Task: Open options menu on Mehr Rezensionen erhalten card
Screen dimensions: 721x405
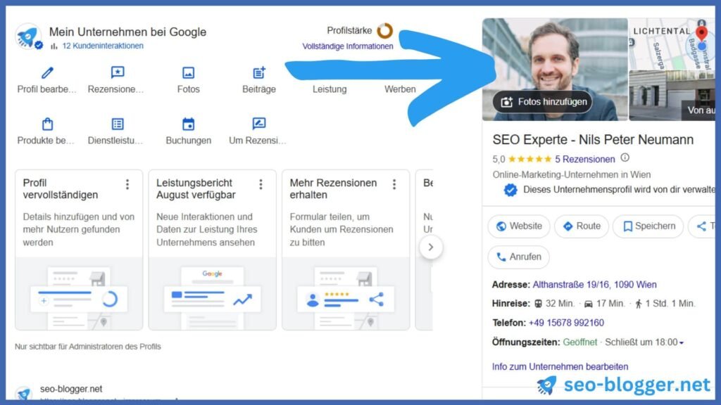Action: click(394, 185)
